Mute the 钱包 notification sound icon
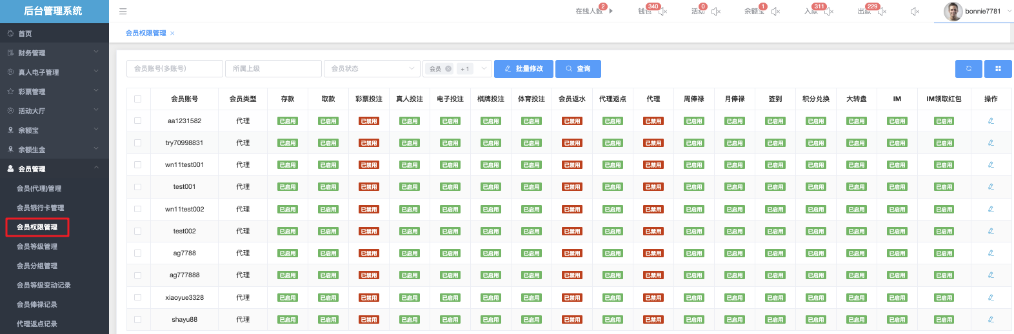Image resolution: width=1014 pixels, height=334 pixels. coord(662,11)
